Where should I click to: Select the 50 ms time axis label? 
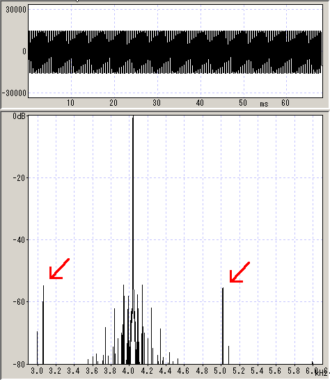(243, 103)
